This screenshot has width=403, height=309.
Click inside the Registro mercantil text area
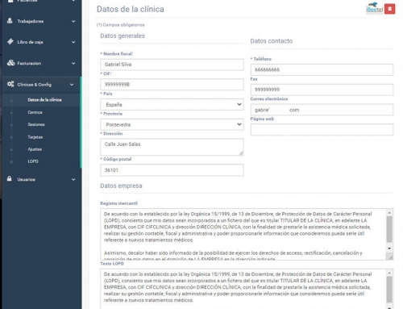(x=244, y=234)
